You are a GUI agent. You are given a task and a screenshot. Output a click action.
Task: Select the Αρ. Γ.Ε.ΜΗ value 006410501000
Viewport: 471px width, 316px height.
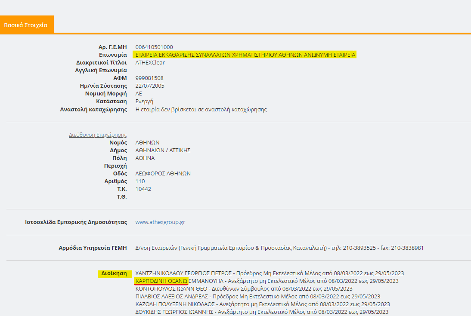pos(154,47)
